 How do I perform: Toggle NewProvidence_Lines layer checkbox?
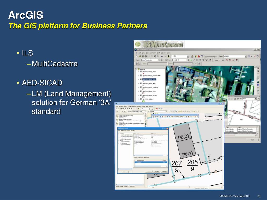tap(141, 83)
